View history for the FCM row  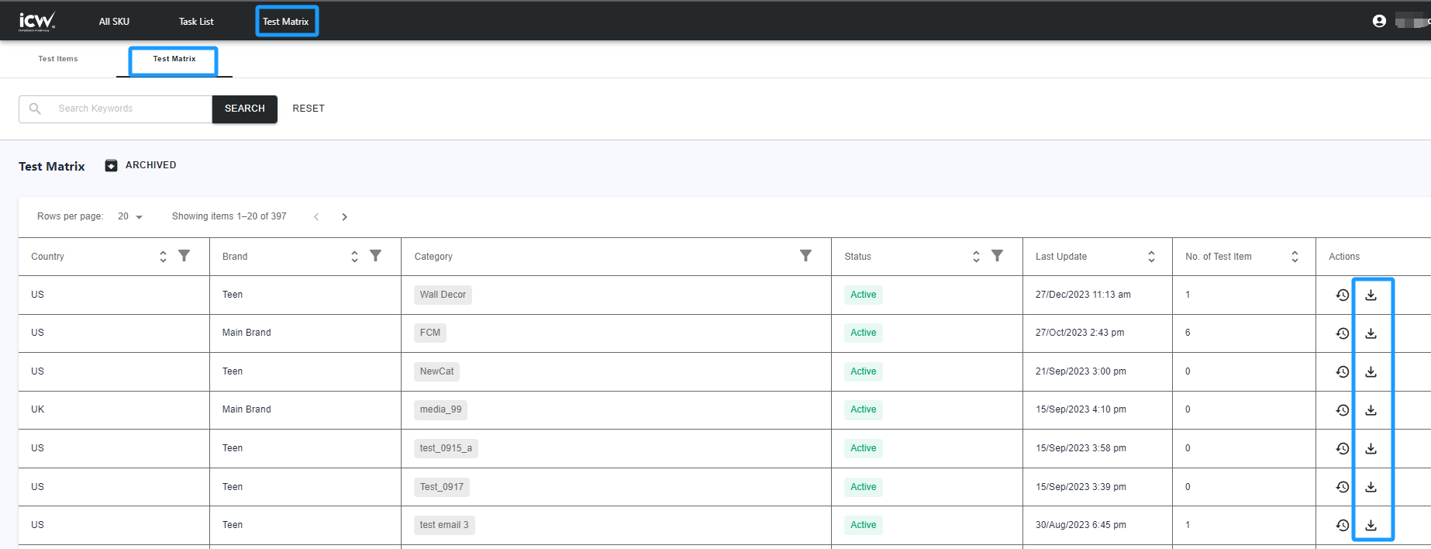[x=1342, y=333]
